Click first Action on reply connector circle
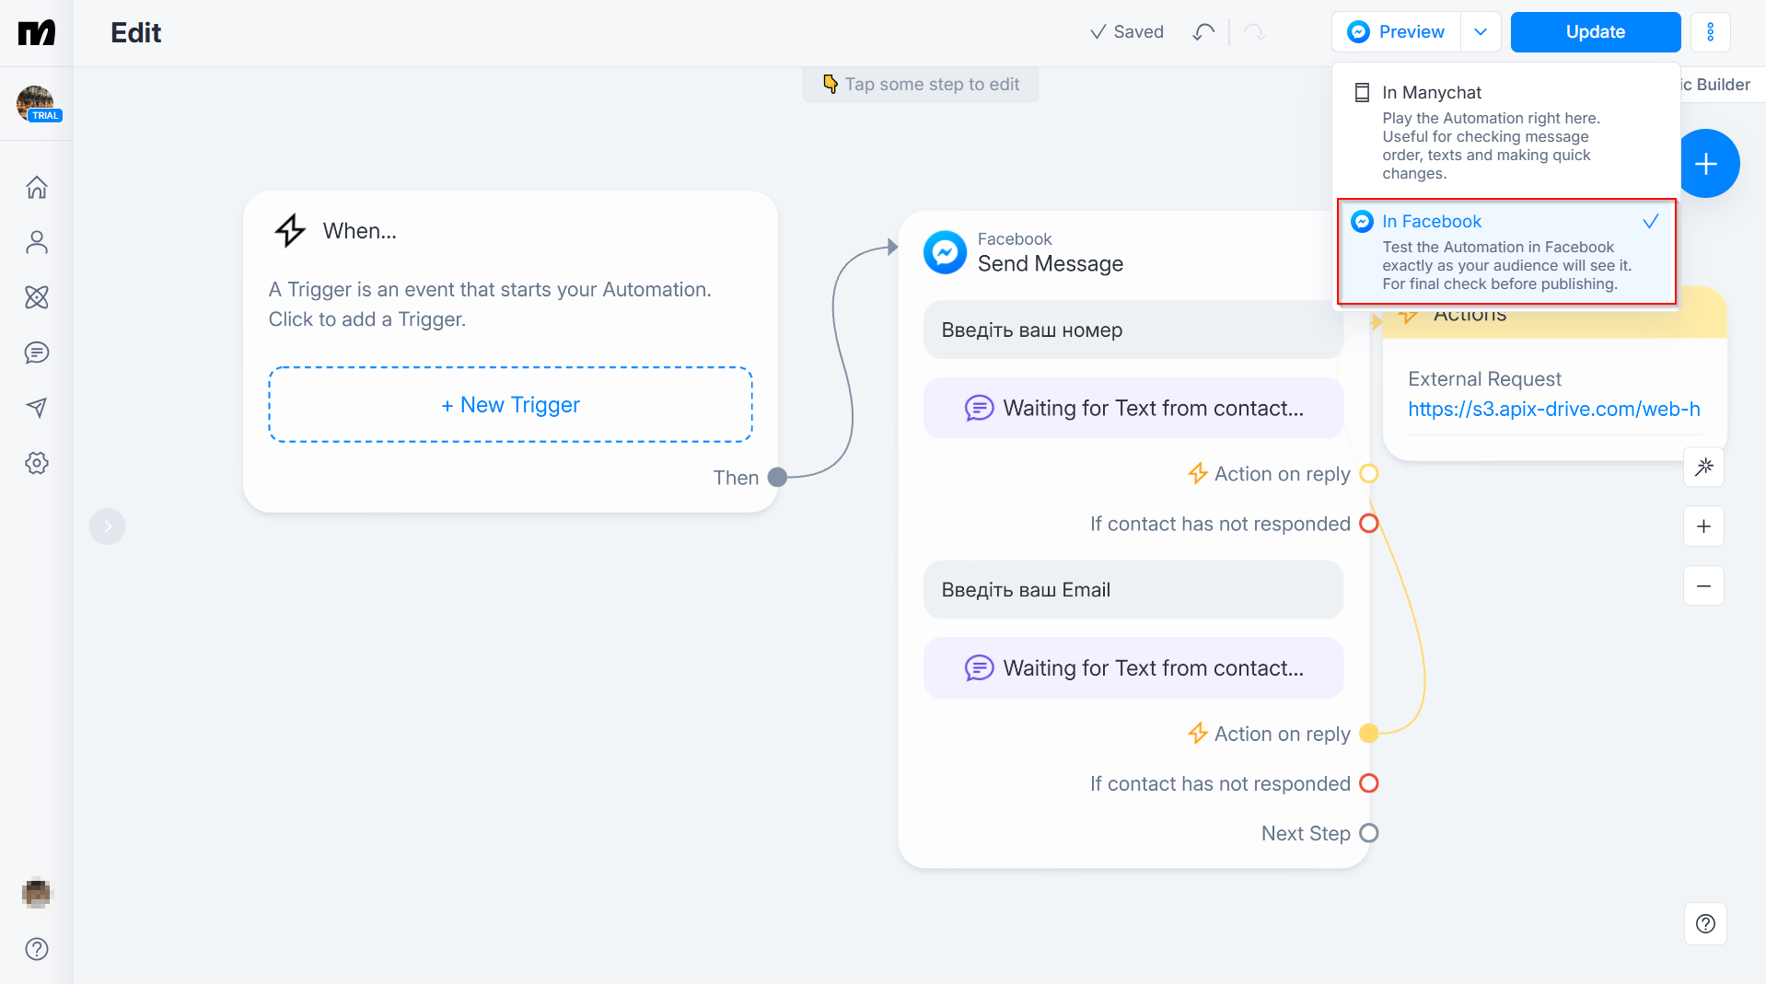This screenshot has height=984, width=1766. tap(1369, 473)
